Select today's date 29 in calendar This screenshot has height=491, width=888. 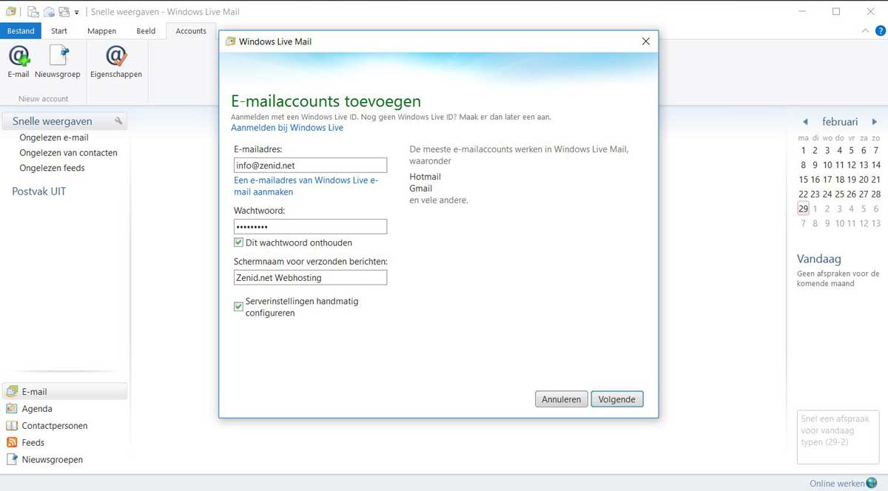pos(803,209)
